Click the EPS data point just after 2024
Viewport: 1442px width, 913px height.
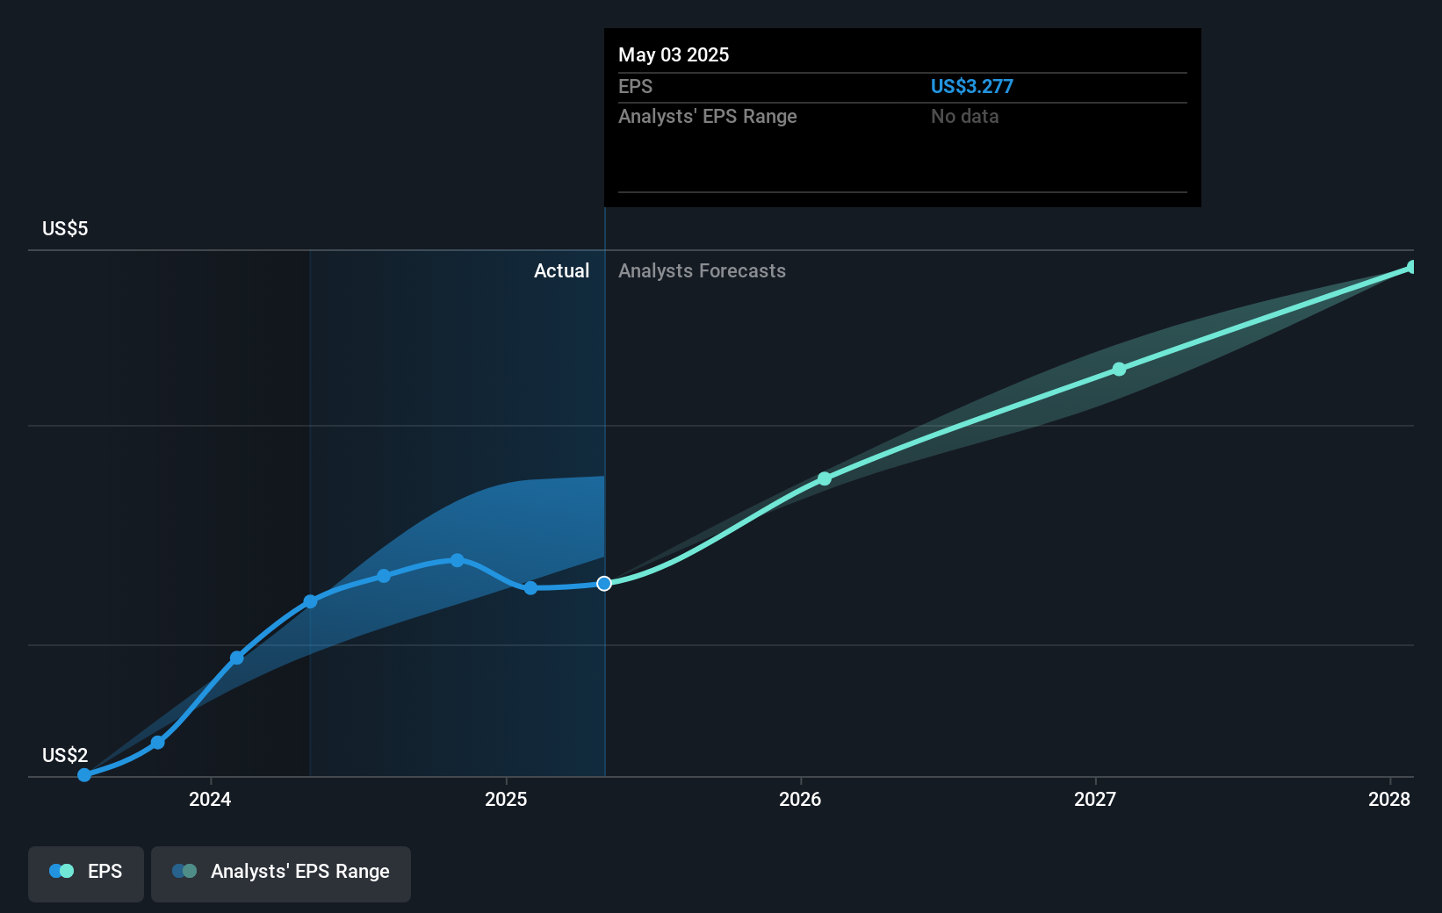[x=237, y=658]
